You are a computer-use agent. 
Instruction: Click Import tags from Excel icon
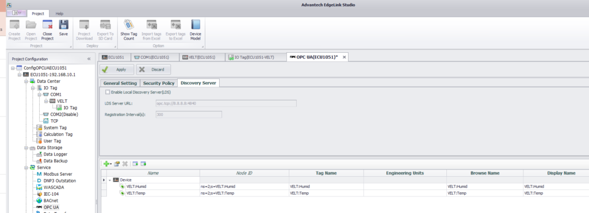click(x=151, y=25)
